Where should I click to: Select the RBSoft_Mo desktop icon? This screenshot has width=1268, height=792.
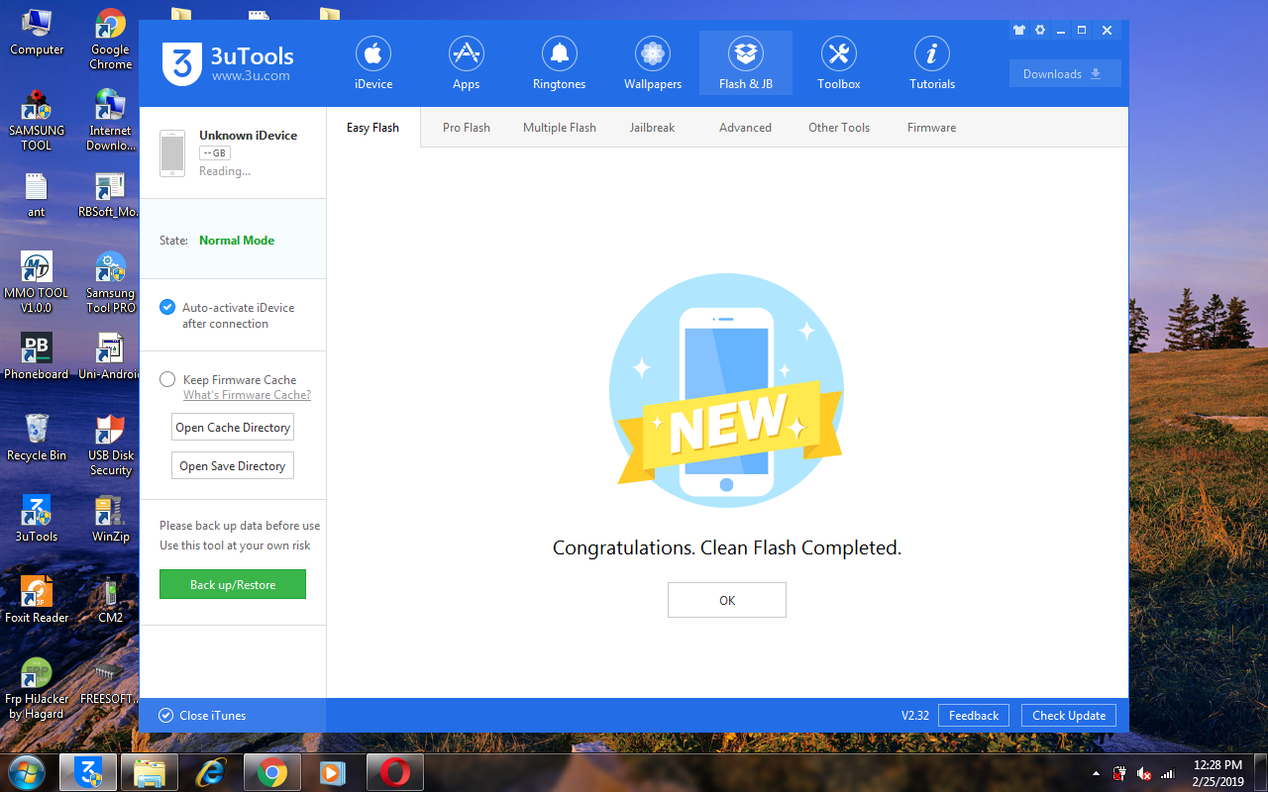[x=110, y=194]
